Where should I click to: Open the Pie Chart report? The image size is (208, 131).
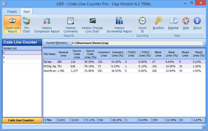point(27,24)
